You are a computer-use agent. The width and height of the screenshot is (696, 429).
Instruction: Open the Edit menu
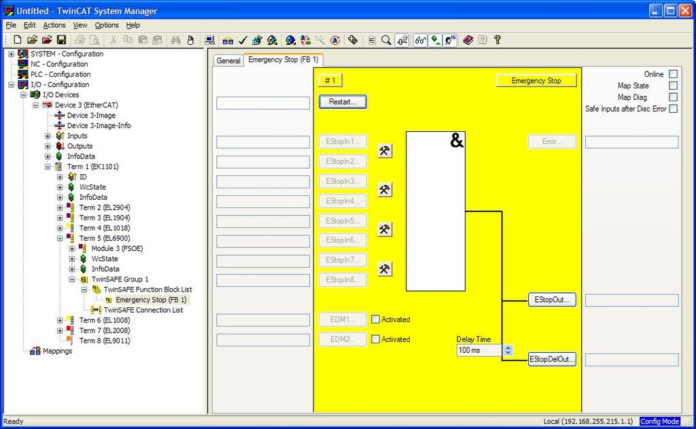pos(30,25)
